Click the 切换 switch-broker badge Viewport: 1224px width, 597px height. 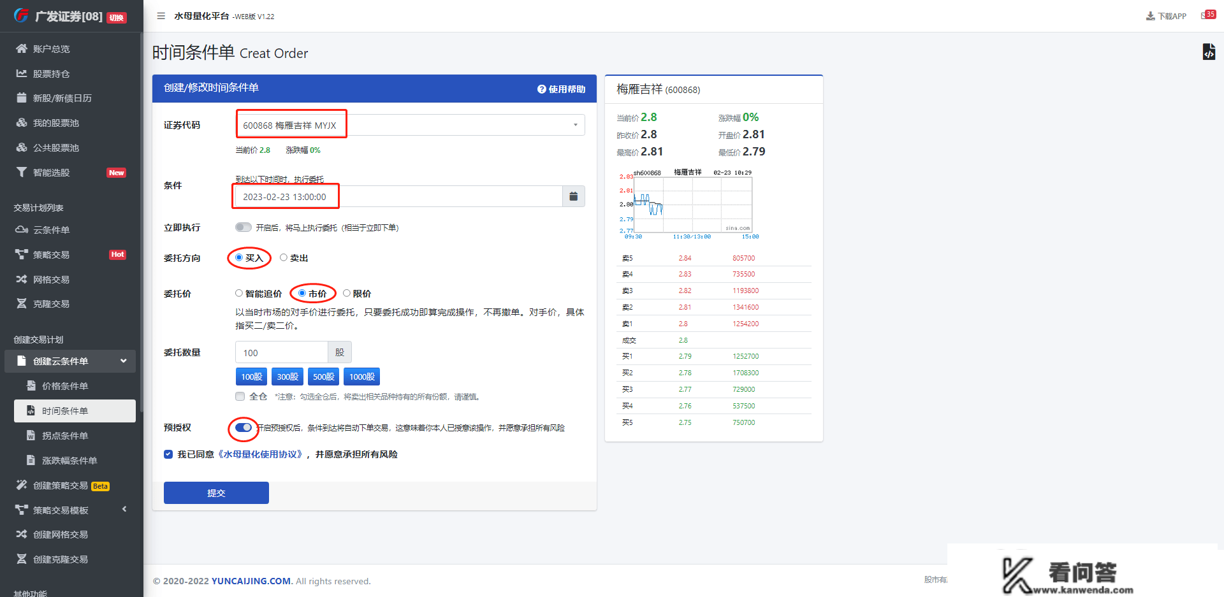(116, 18)
